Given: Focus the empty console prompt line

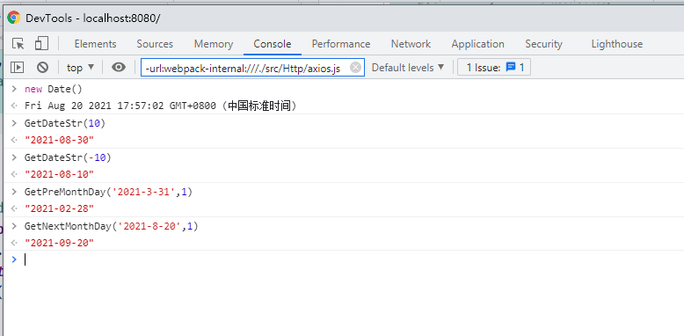Looking at the screenshot, I should point(345,259).
